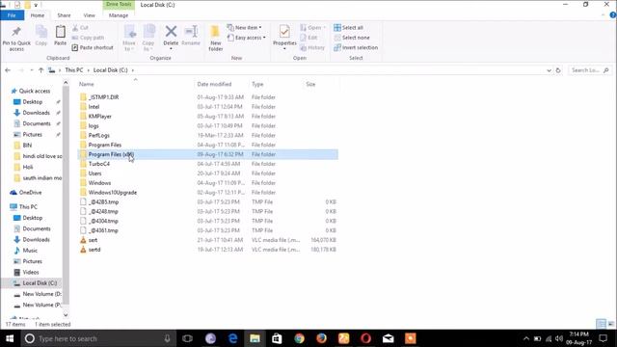Screen dimensions: 617x347
Task: Open the Mail app from taskbar
Action: [388, 338]
